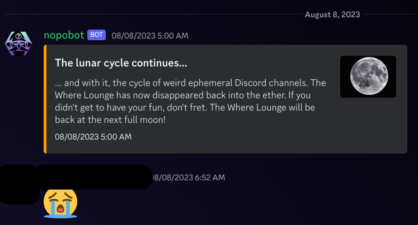
Task: Click the divider line left of the date
Action: point(153,14)
